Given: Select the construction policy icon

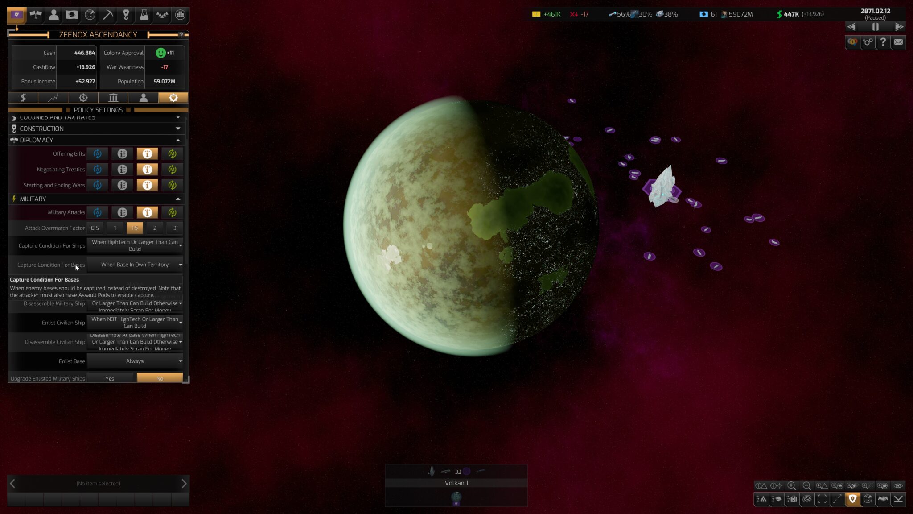Looking at the screenshot, I should [x=14, y=128].
